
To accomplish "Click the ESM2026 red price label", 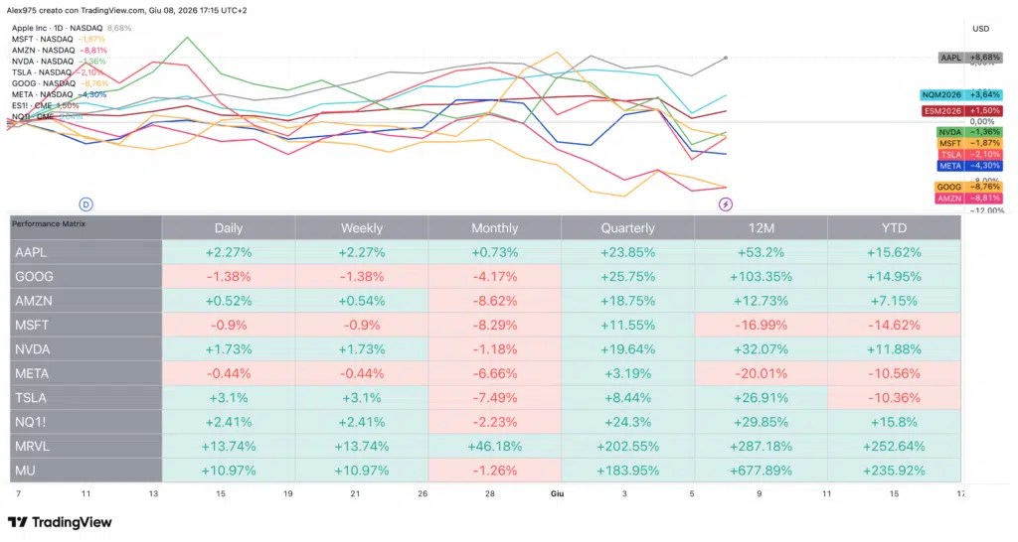I will 962,111.
